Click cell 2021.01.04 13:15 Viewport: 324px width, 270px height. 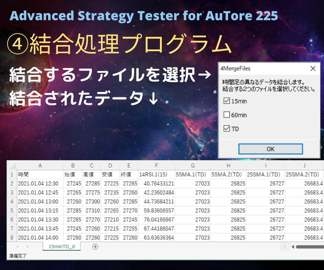click(40, 210)
